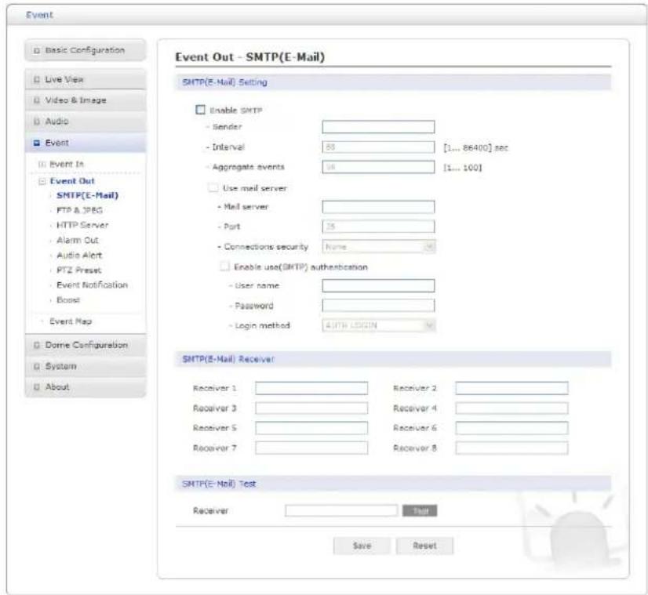The image size is (648, 595).
Task: Click the Receiver 2 email field
Action: coord(511,388)
